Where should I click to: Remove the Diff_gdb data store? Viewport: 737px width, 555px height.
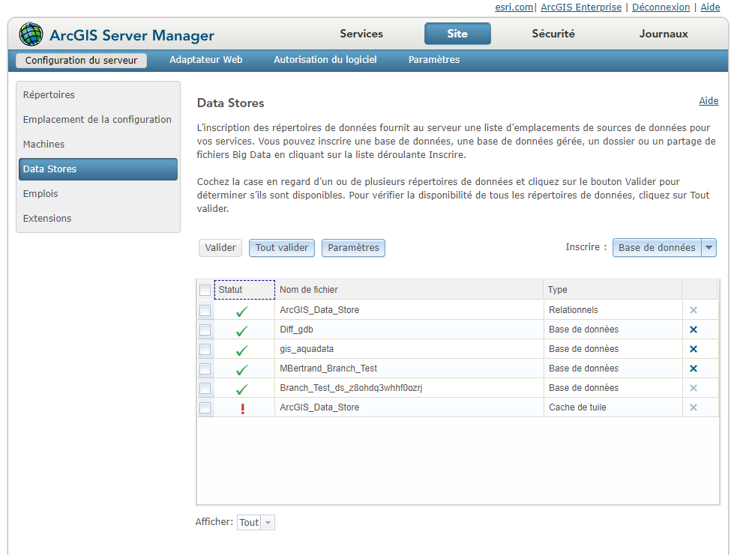pyautogui.click(x=694, y=330)
